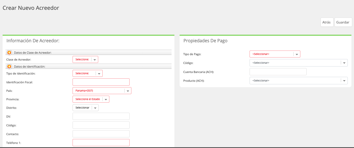Image resolution: width=354 pixels, height=148 pixels.
Task: Open the Tipo de Pago dropdown
Action: [275, 54]
